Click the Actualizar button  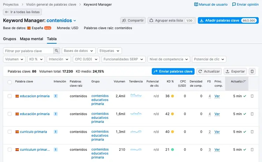point(209,71)
